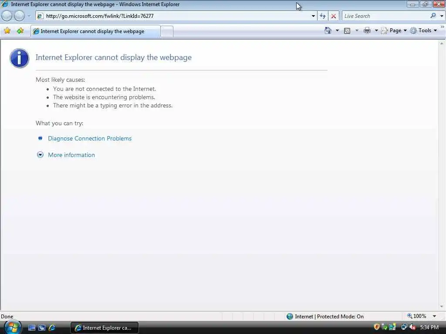Click the 5:34 PM clock
This screenshot has width=446, height=334.
click(x=429, y=327)
